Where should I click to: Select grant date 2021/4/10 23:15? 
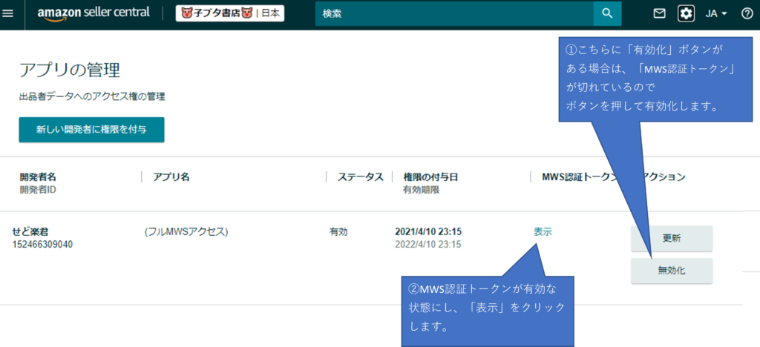click(428, 232)
